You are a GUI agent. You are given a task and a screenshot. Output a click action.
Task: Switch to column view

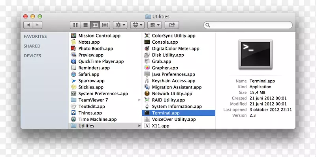click(x=95, y=25)
